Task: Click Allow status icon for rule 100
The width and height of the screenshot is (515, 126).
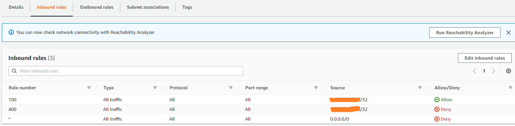Action: 437,100
